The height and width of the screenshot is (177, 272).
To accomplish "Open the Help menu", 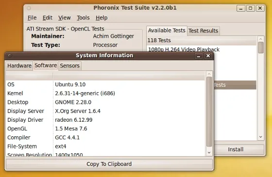I will (102, 17).
